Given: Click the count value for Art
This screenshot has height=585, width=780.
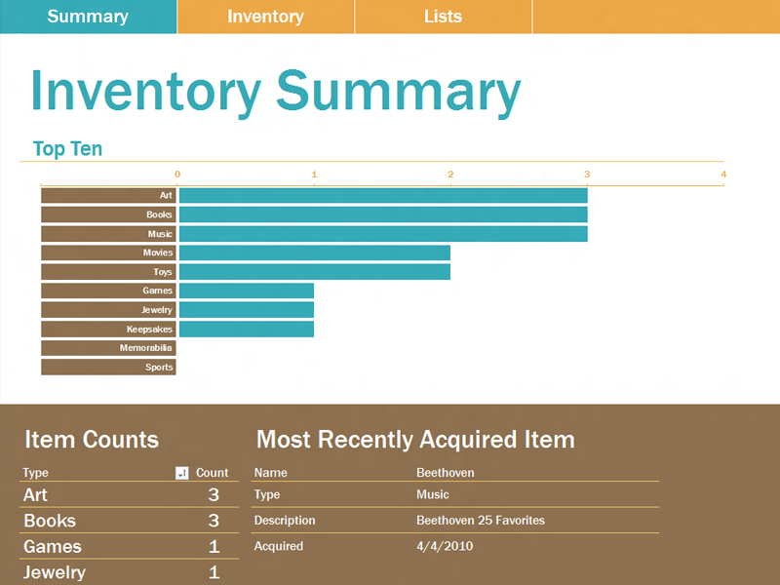Looking at the screenshot, I should coord(214,494).
